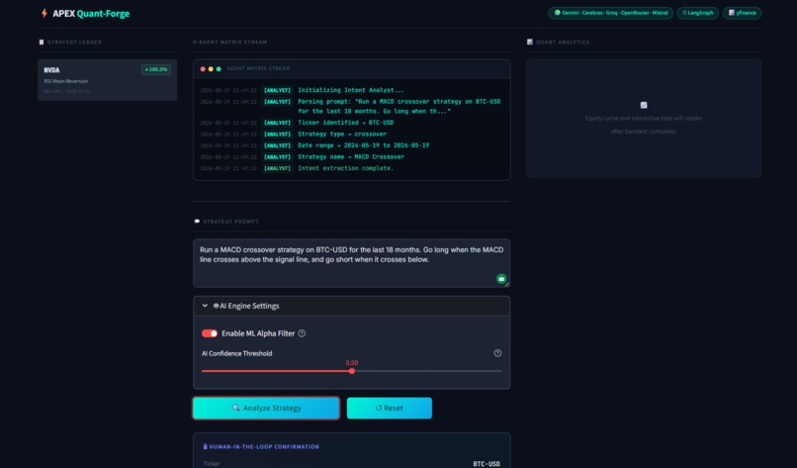The image size is (797, 468).
Task: Click the "Intent extraction complete." log line
Action: pos(346,168)
